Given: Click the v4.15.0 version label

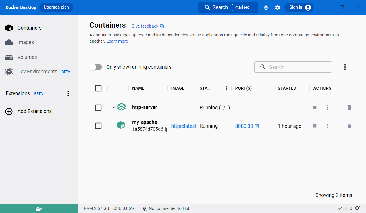Looking at the screenshot, I should [x=345, y=208].
